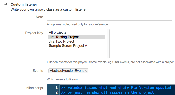Viewport: 175px width, 95px height.
Task: Collapse the Custom listener arrow icon
Action: 6,4
